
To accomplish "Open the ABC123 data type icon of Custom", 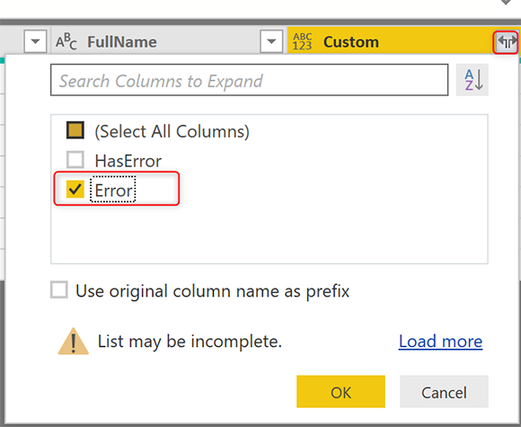I will click(x=303, y=42).
